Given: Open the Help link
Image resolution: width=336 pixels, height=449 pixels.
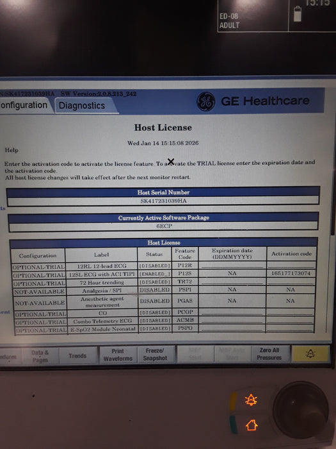Looking at the screenshot, I should (x=12, y=150).
